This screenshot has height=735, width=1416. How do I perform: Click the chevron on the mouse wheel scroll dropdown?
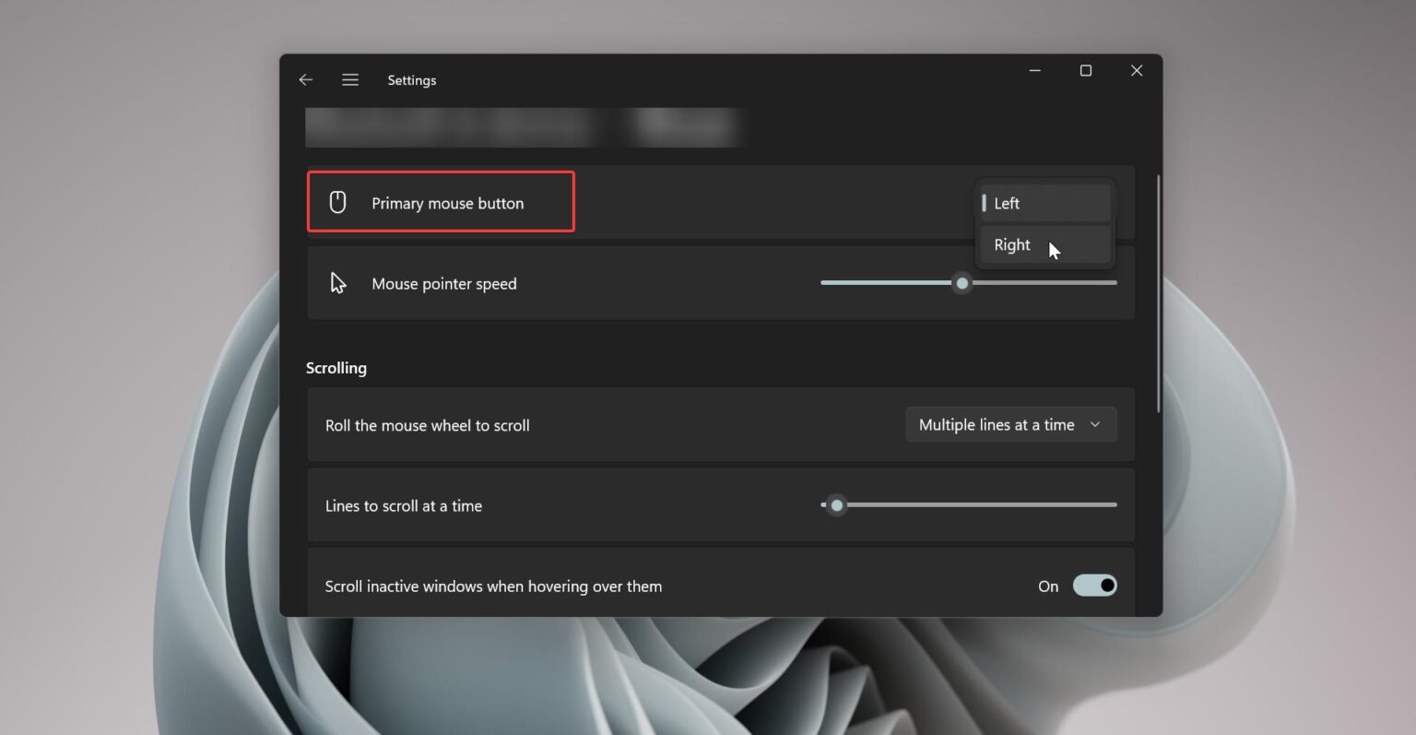click(1095, 424)
